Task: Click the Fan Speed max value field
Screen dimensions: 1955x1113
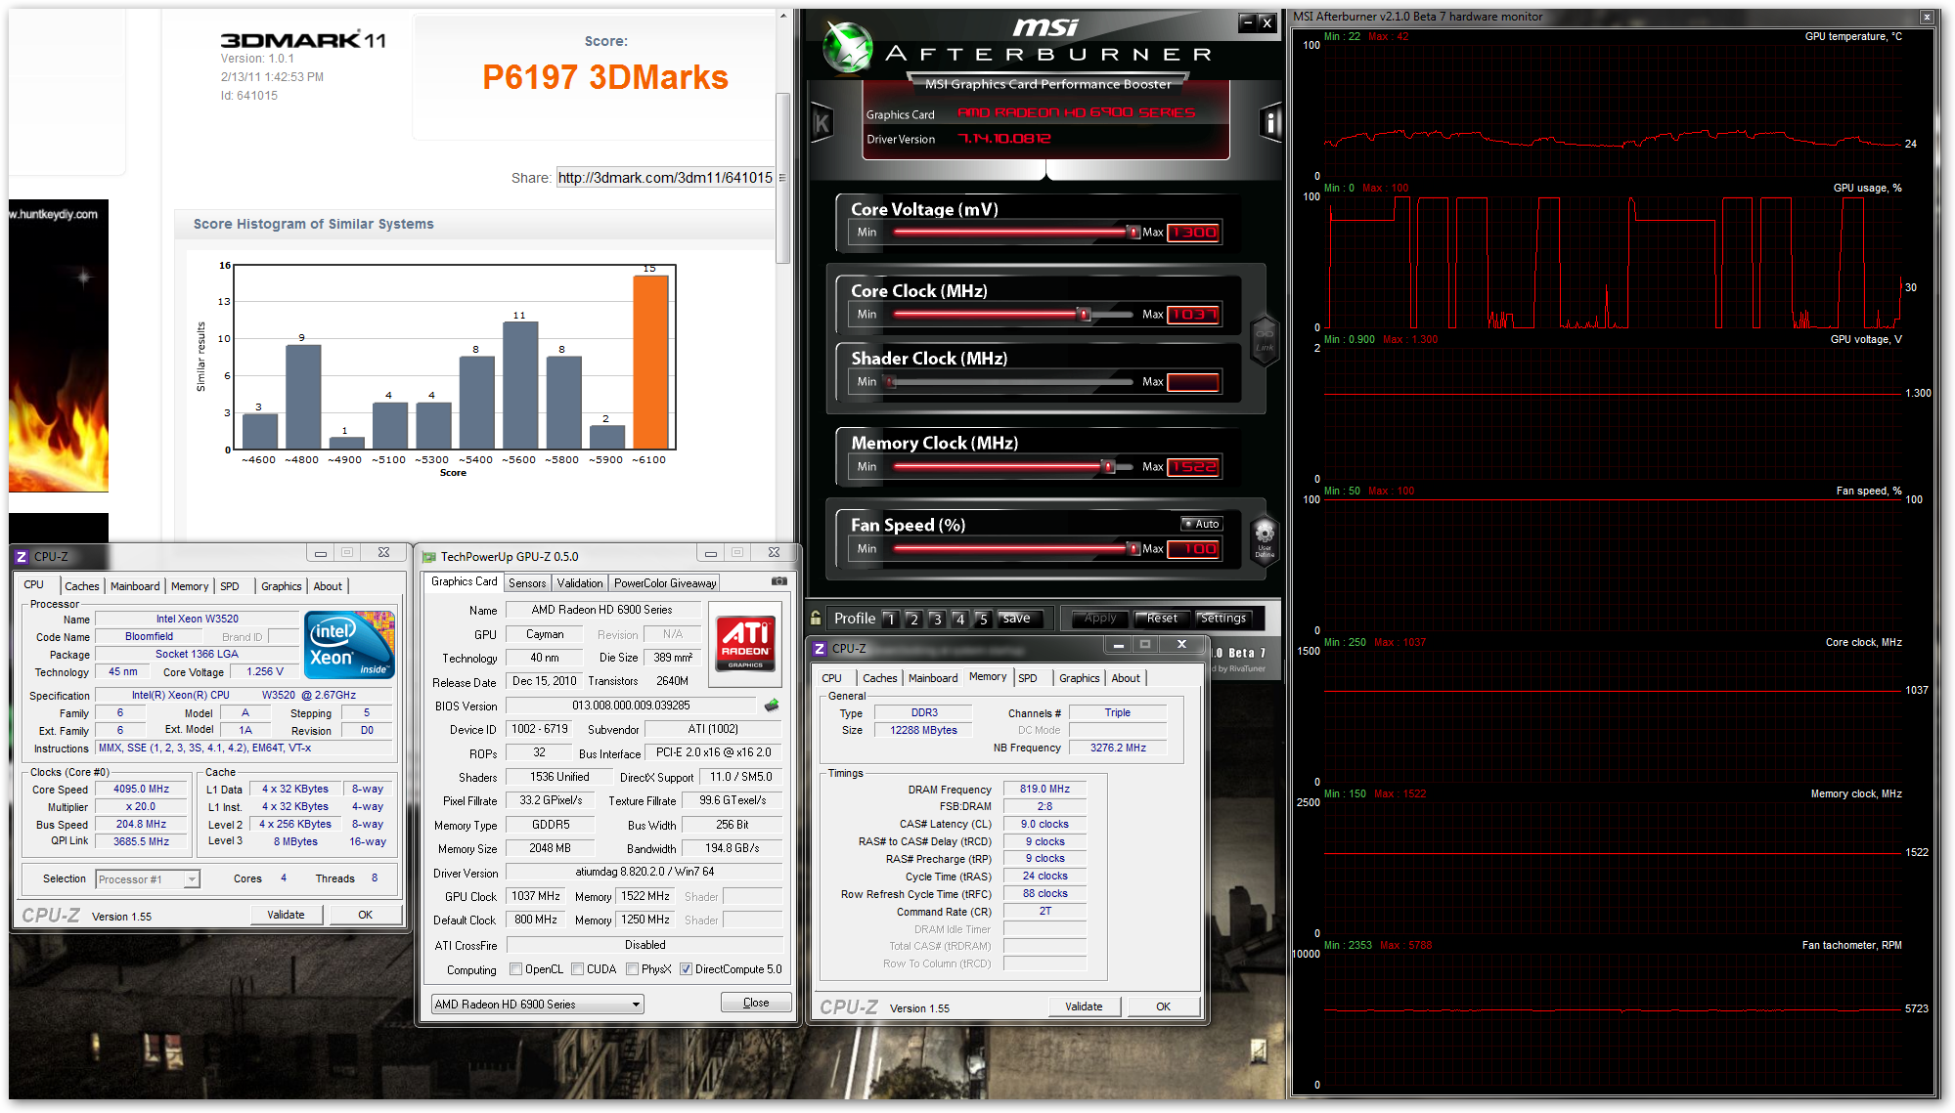Action: 1193,549
